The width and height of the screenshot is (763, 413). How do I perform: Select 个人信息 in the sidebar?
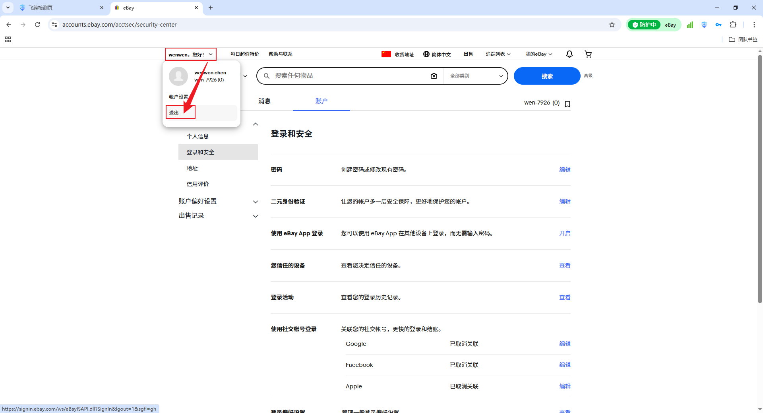pyautogui.click(x=198, y=136)
